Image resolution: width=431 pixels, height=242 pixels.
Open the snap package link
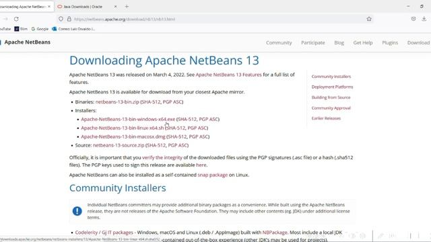coord(213,175)
